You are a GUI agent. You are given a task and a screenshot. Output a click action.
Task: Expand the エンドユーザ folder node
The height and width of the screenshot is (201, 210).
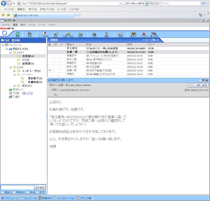pyautogui.click(x=14, y=71)
